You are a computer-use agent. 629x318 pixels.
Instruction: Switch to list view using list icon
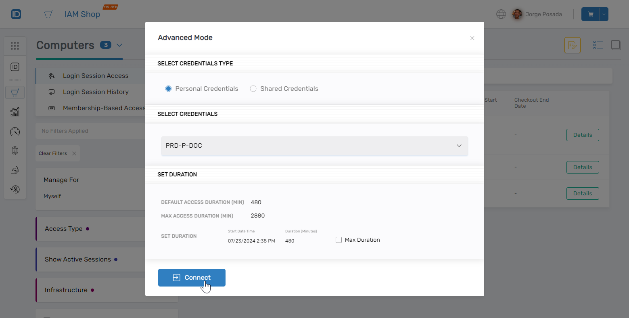pyautogui.click(x=598, y=45)
